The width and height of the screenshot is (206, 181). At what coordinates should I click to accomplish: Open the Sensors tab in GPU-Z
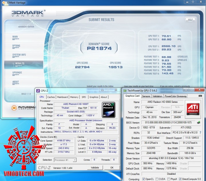[146, 96]
